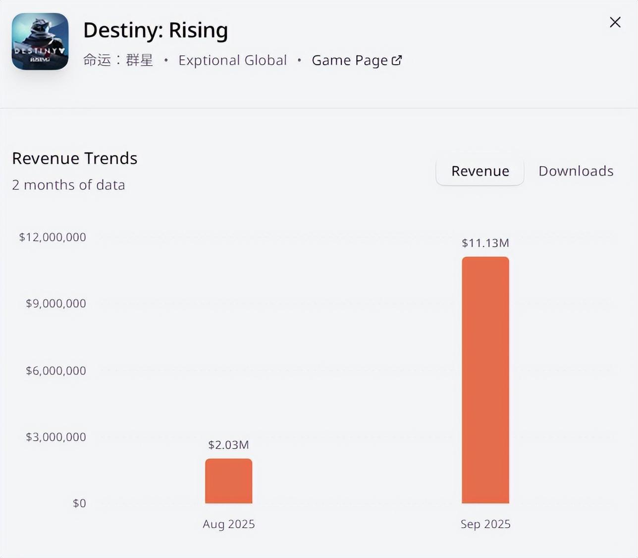Screen dimensions: 638x558
Task: Open the Game Page link
Action: click(350, 60)
